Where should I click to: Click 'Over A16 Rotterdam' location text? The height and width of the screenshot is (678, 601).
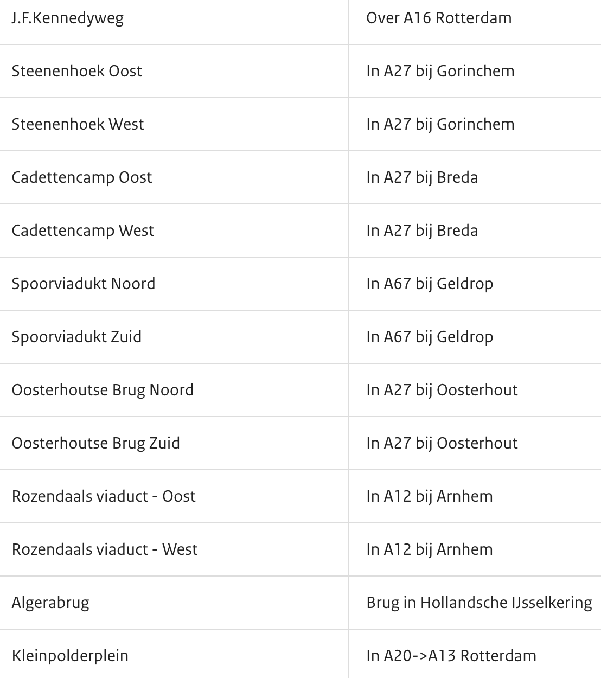(x=439, y=18)
